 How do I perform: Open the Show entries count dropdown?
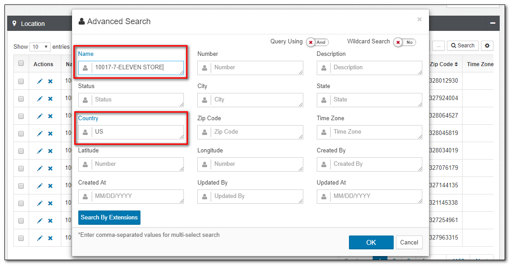(x=40, y=47)
